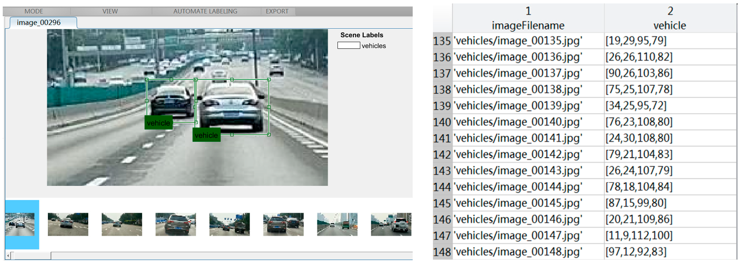The width and height of the screenshot is (741, 262).
Task: Click the top-right handle of the silver car box
Action: pyautogui.click(x=269, y=80)
